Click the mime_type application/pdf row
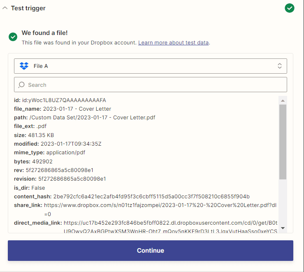 point(49,153)
